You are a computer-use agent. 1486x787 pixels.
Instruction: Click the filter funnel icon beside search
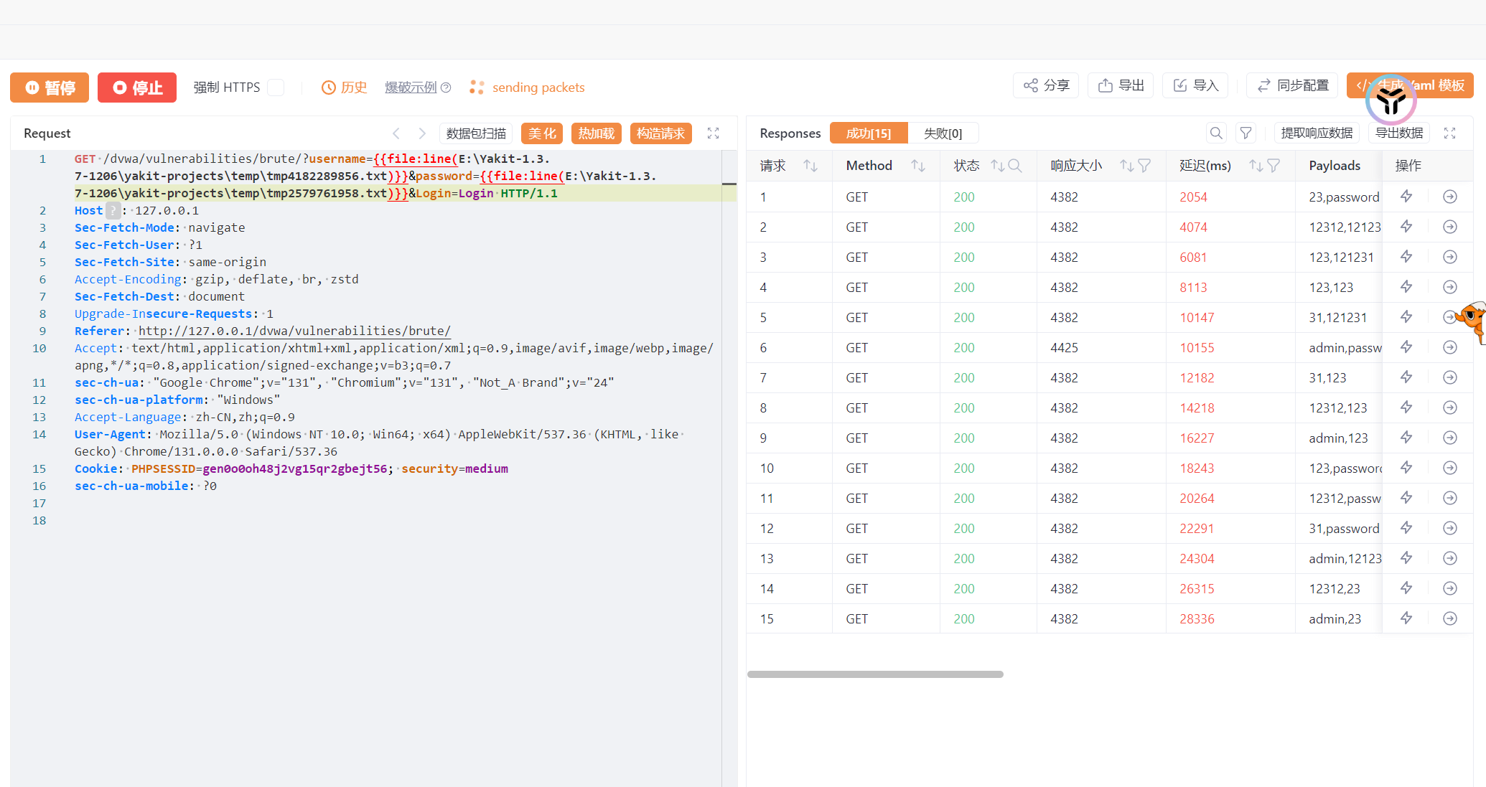pos(1246,133)
